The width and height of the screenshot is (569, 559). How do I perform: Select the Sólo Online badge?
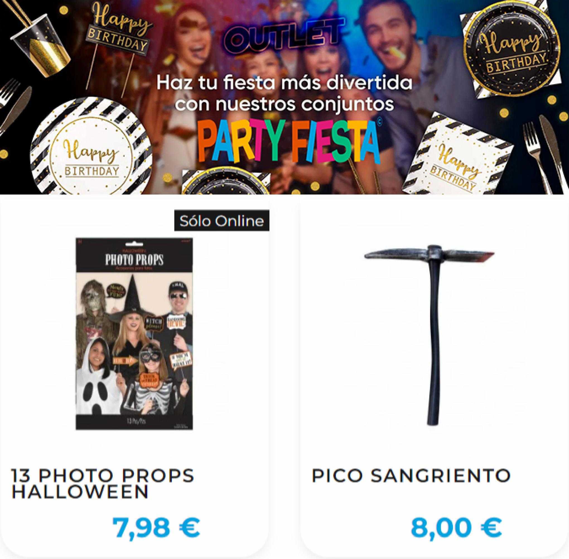pyautogui.click(x=221, y=220)
